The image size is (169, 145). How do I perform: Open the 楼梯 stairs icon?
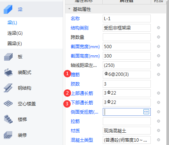pyautogui.click(x=8, y=119)
